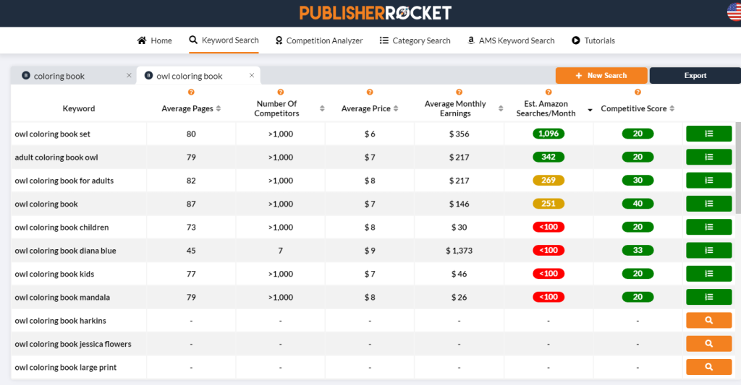Viewport: 741px width, 385px height.
Task: Click the Keyword column header
Action: coord(78,108)
